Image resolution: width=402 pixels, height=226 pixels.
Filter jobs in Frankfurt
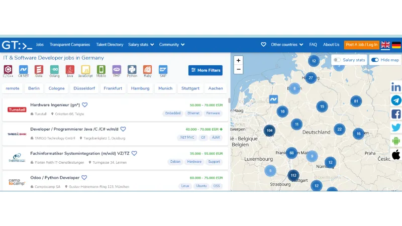click(113, 88)
